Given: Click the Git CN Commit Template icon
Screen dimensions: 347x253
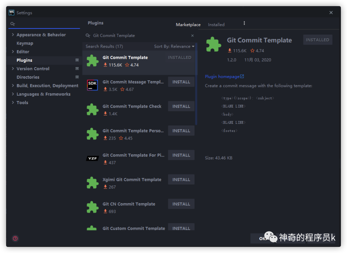Looking at the screenshot, I should [93, 207].
